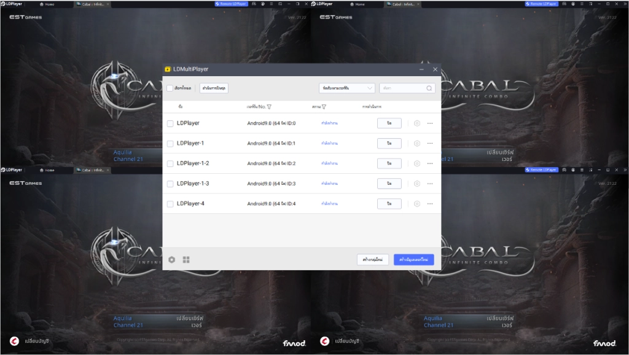Open settings gear for LDPlayer-4 row

pyautogui.click(x=417, y=204)
